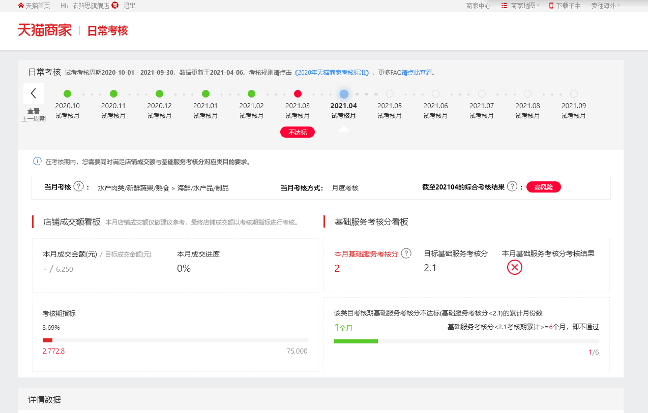Click the 查看上一周期 label
648x413 pixels.
[34, 115]
